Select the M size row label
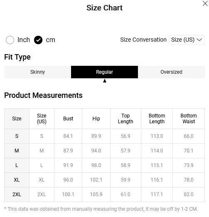This screenshot has height=217, width=209. pos(17,151)
